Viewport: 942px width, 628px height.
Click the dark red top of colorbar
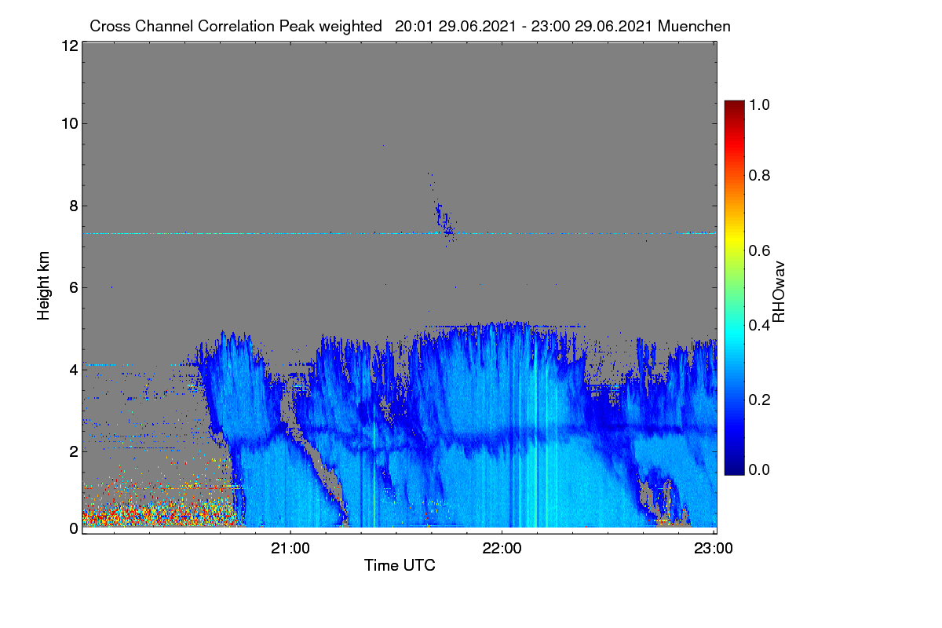pos(734,105)
